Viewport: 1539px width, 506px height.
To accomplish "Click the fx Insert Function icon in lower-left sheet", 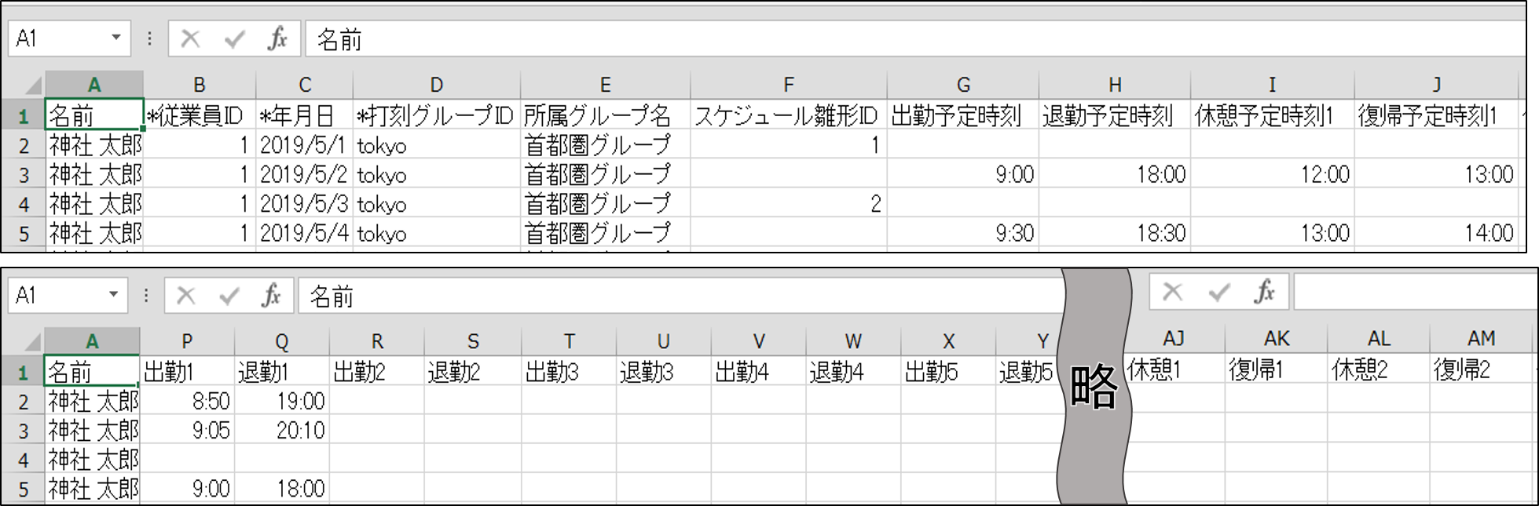I will (271, 296).
